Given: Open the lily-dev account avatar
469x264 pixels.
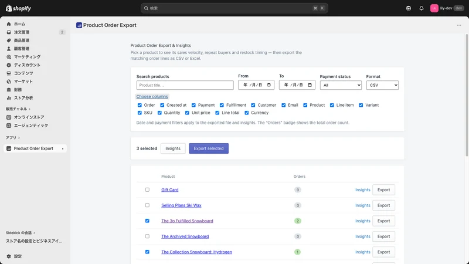Looking at the screenshot, I should pyautogui.click(x=434, y=8).
